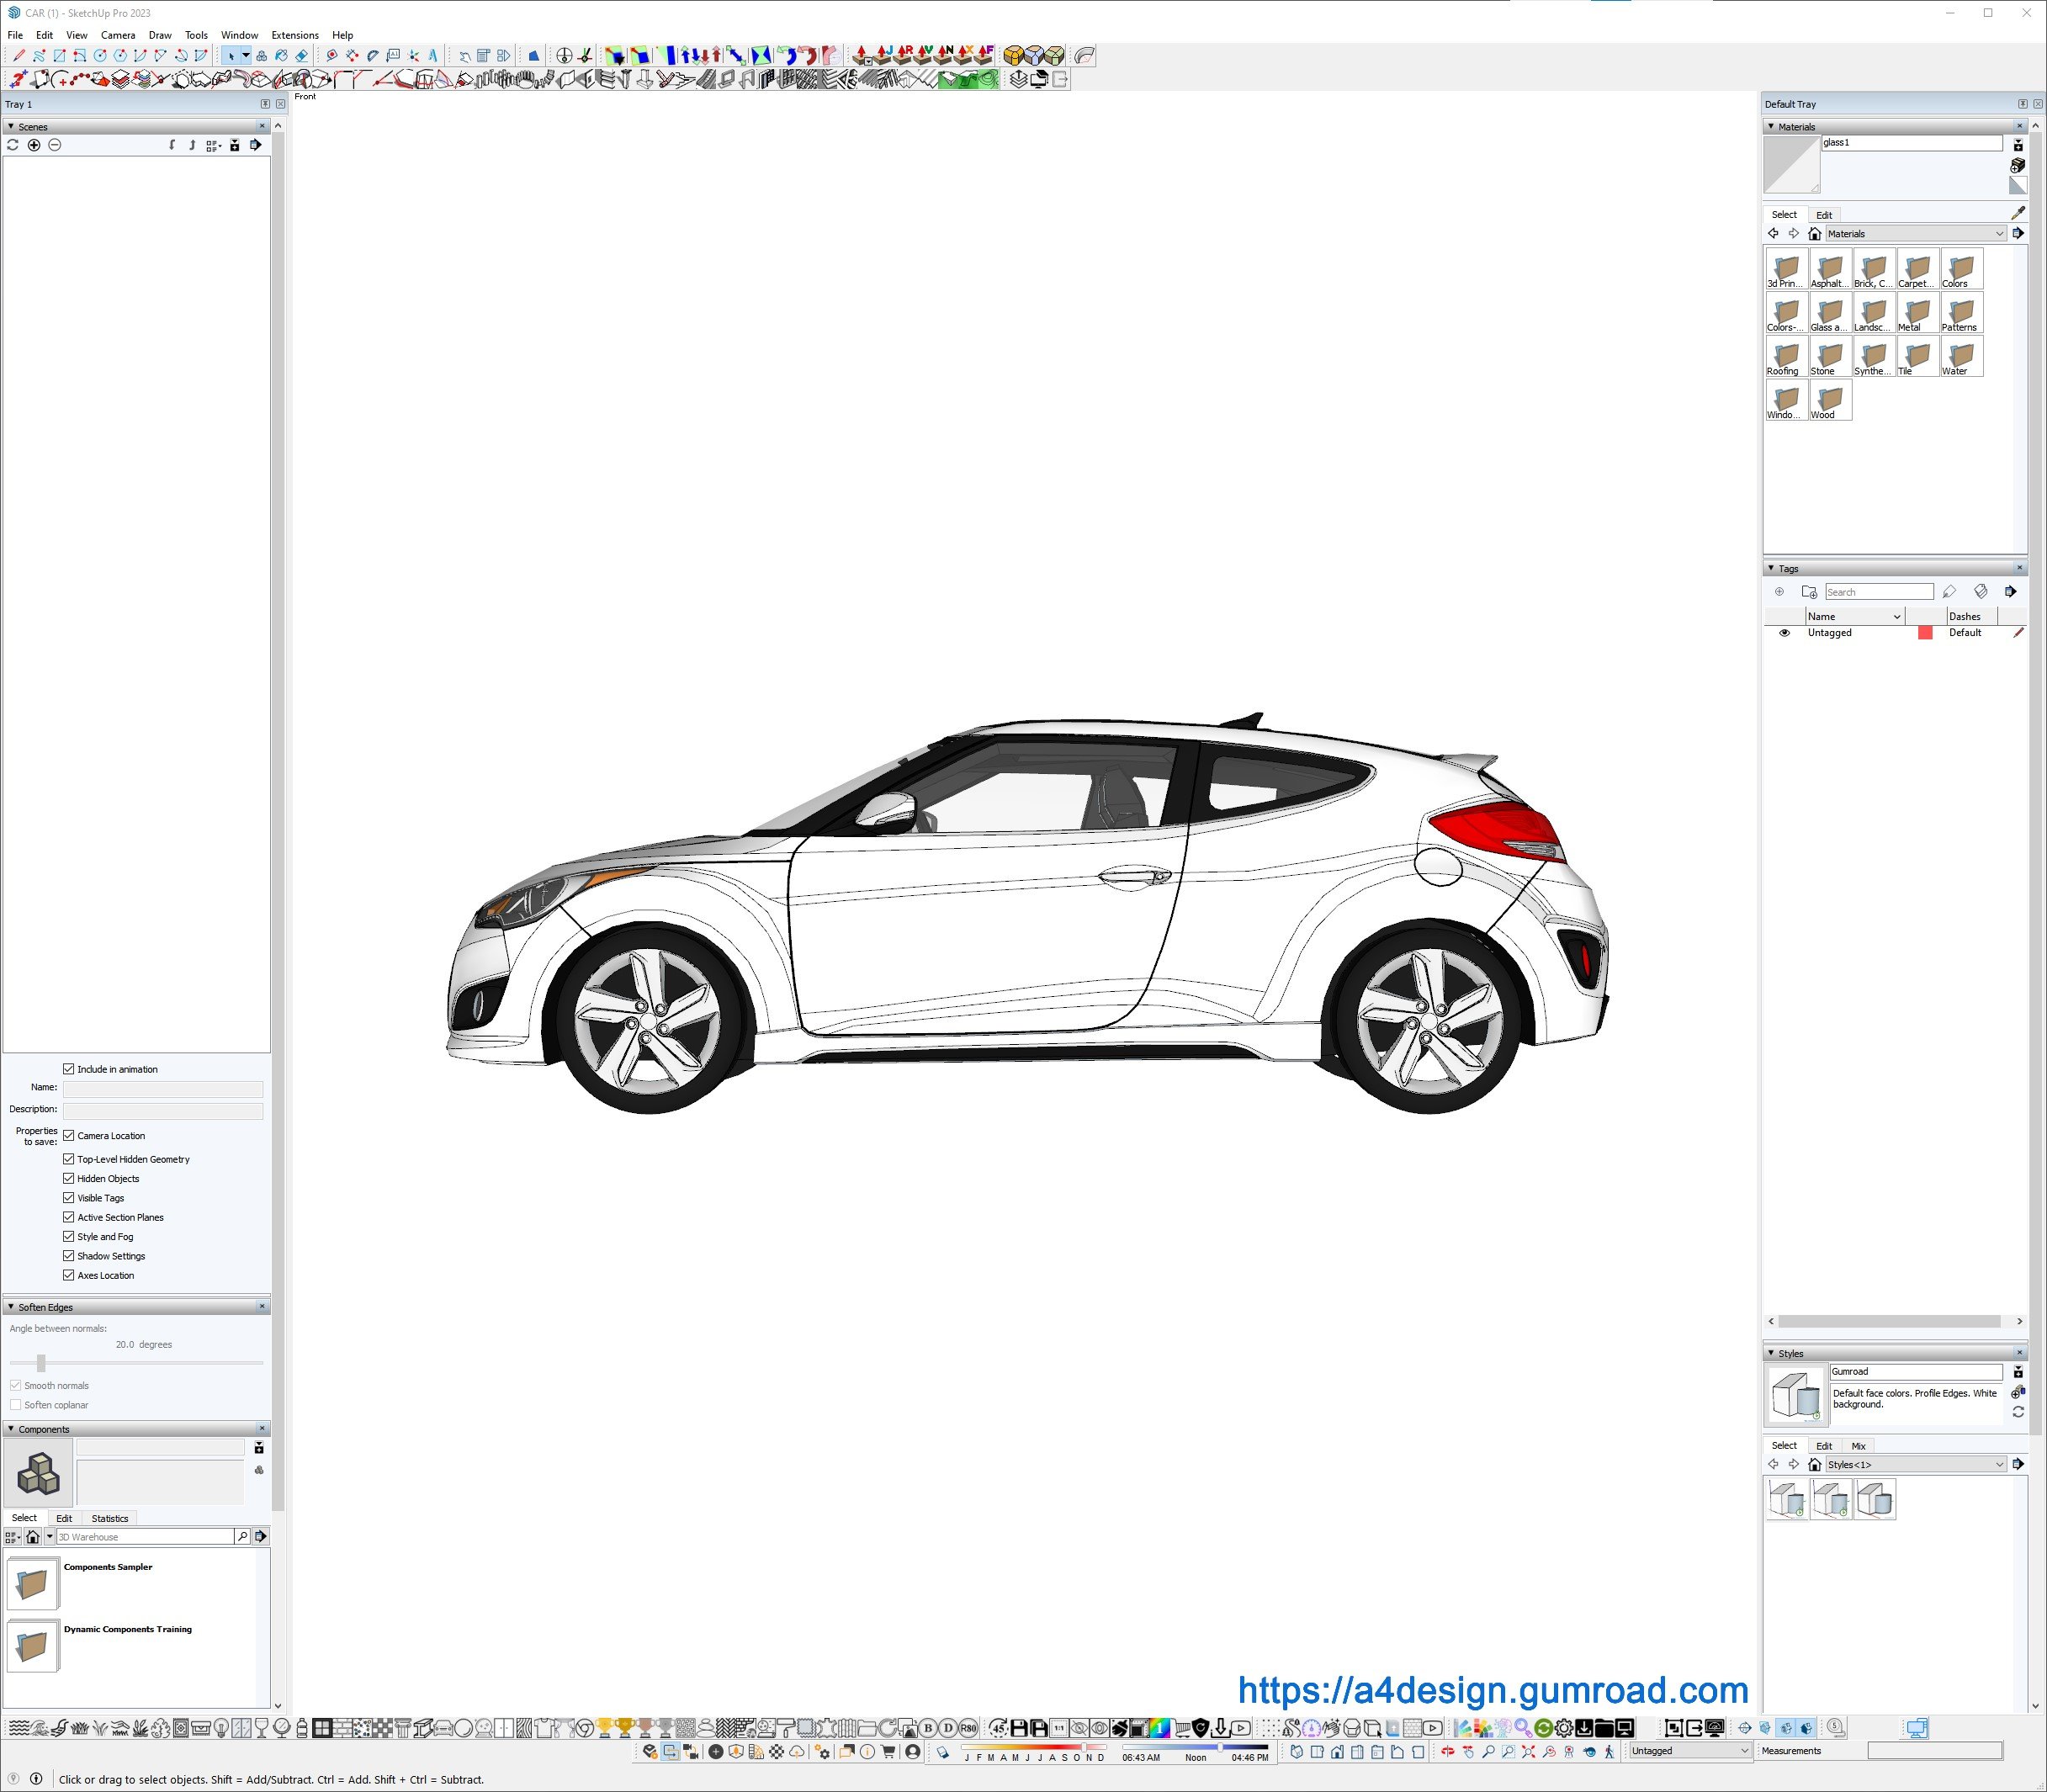Click the Untagged red color swatch
This screenshot has height=1792, width=2047.
pos(1925,633)
